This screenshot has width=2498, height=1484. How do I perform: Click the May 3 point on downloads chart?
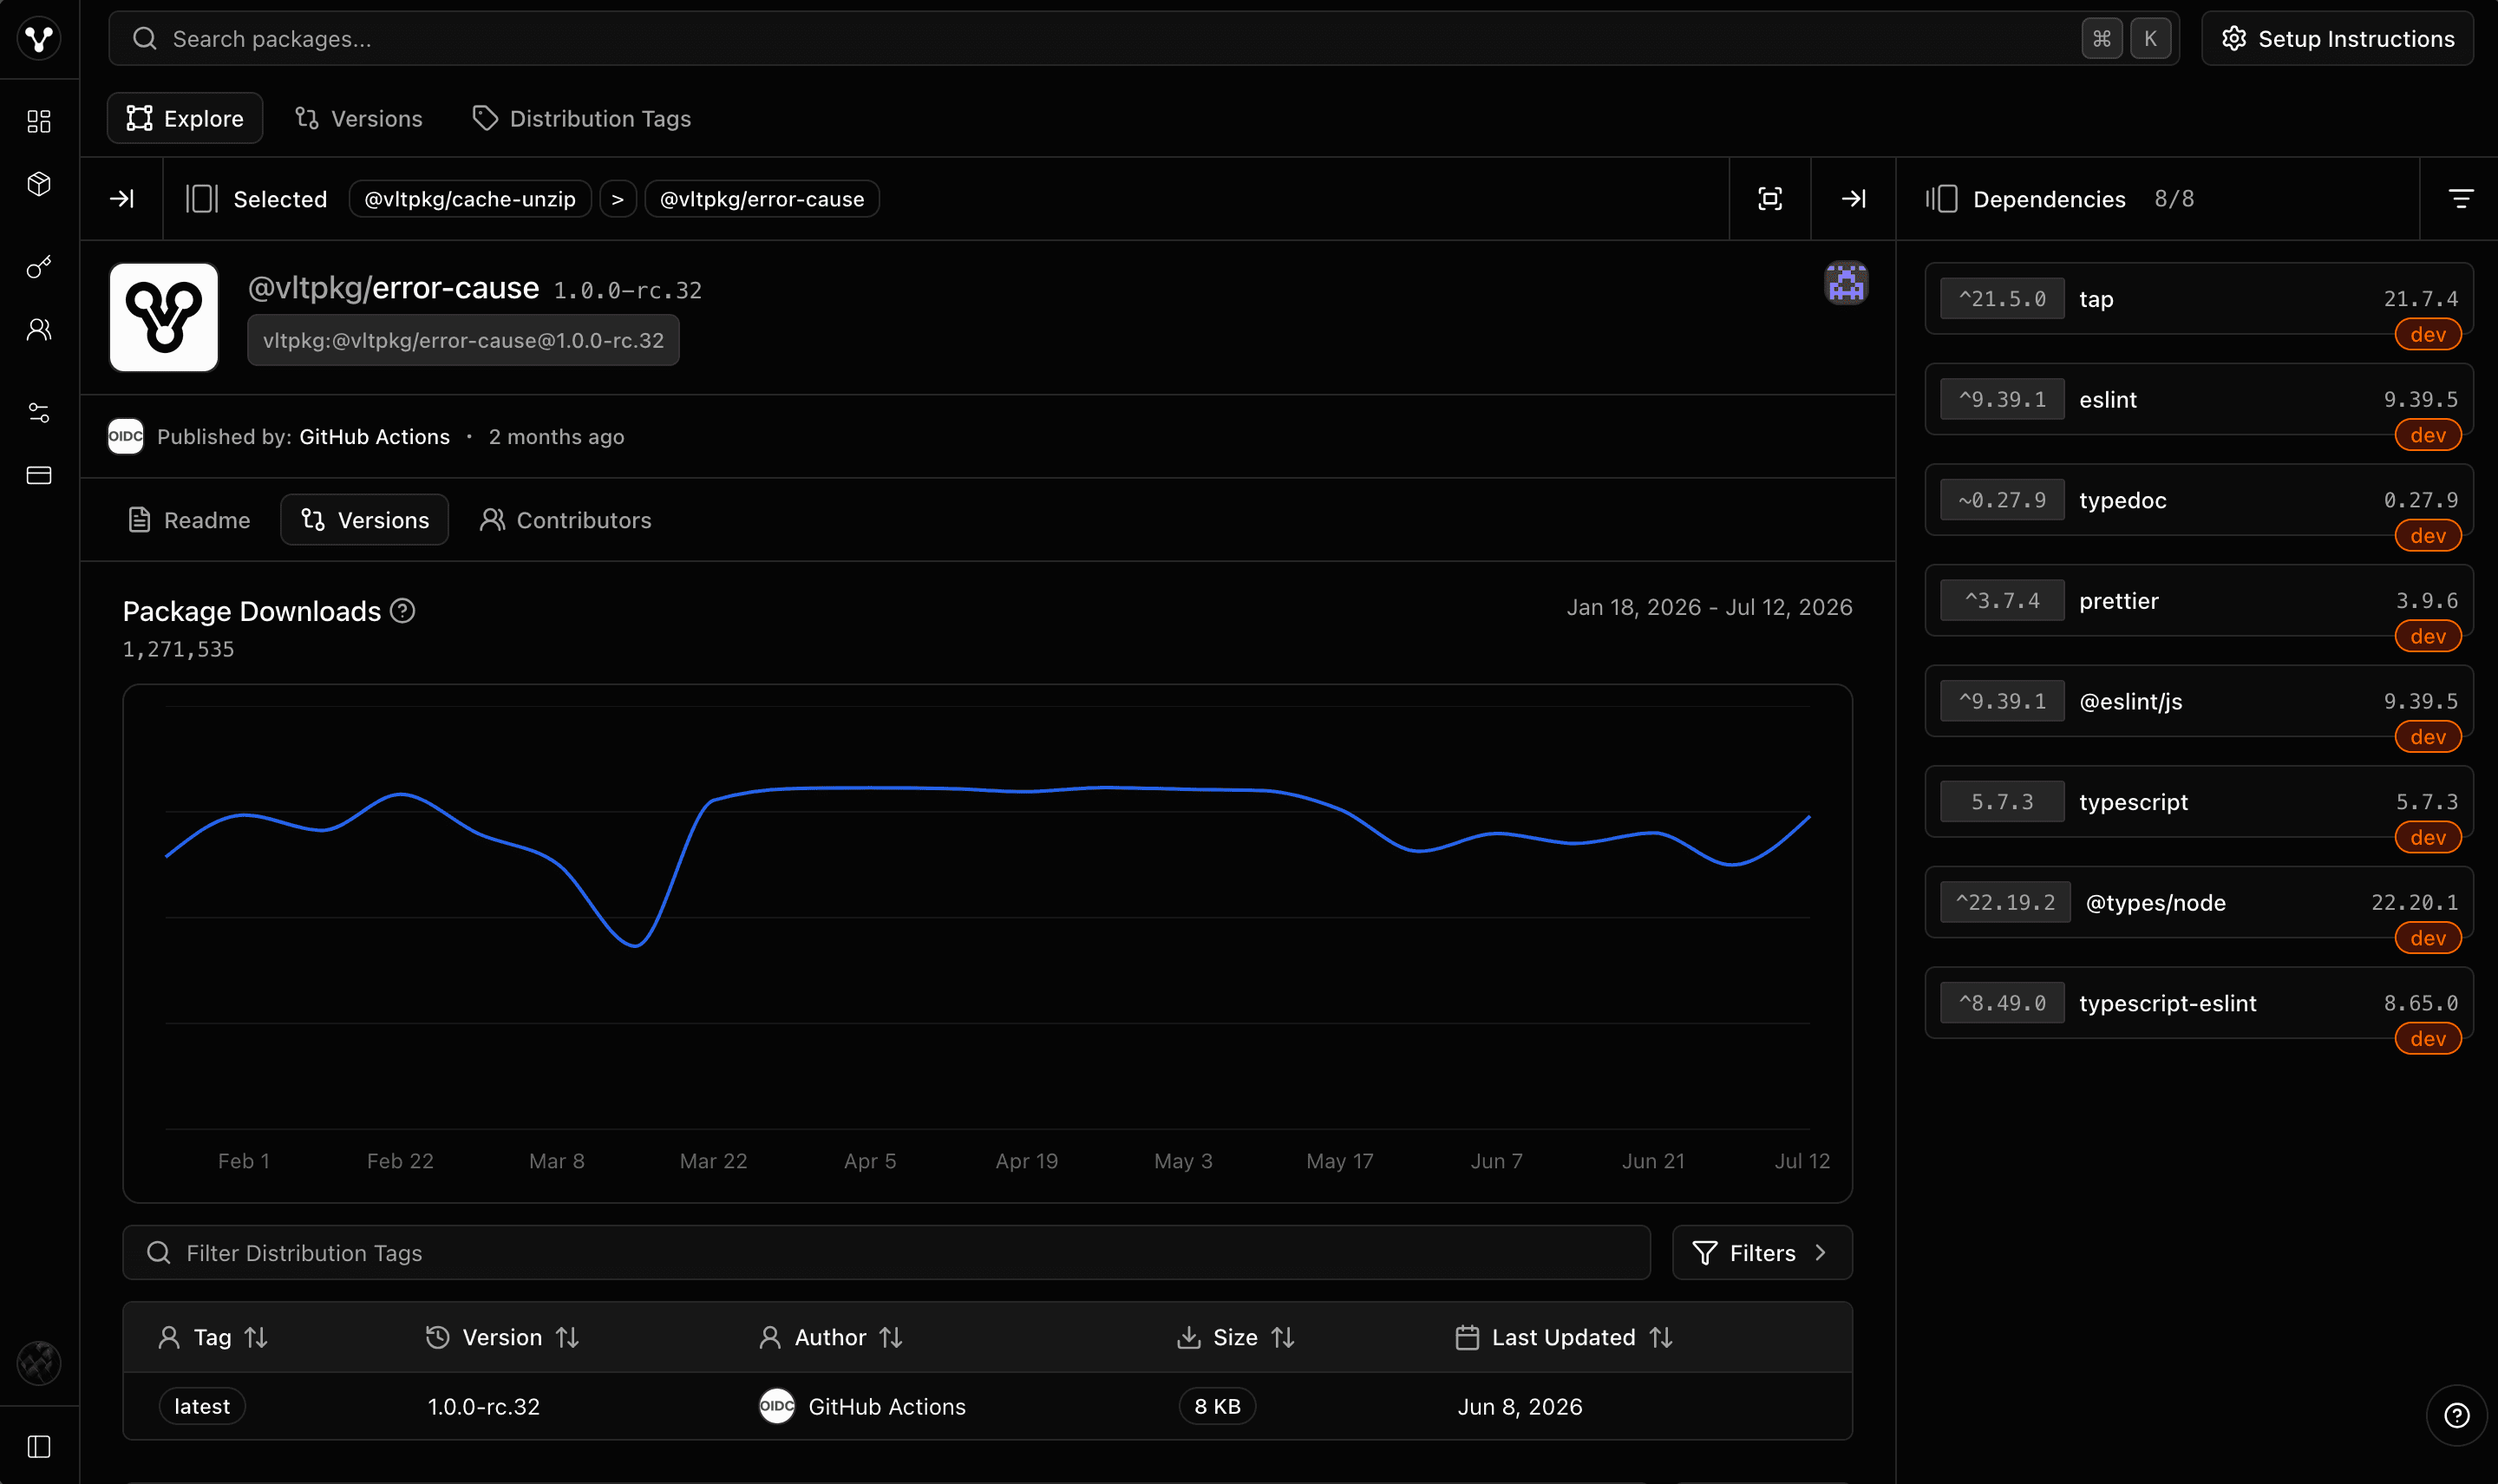pos(1184,789)
